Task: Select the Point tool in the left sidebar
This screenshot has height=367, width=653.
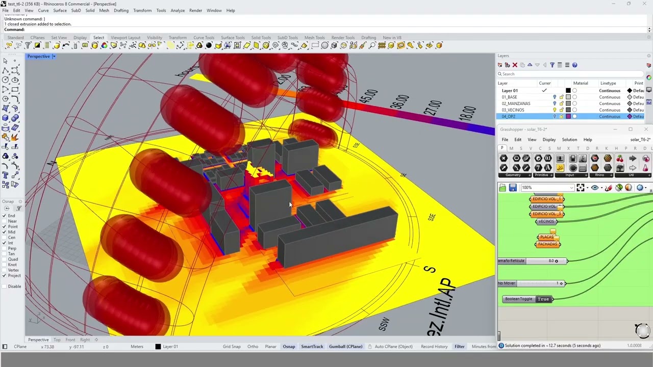Action: point(15,61)
